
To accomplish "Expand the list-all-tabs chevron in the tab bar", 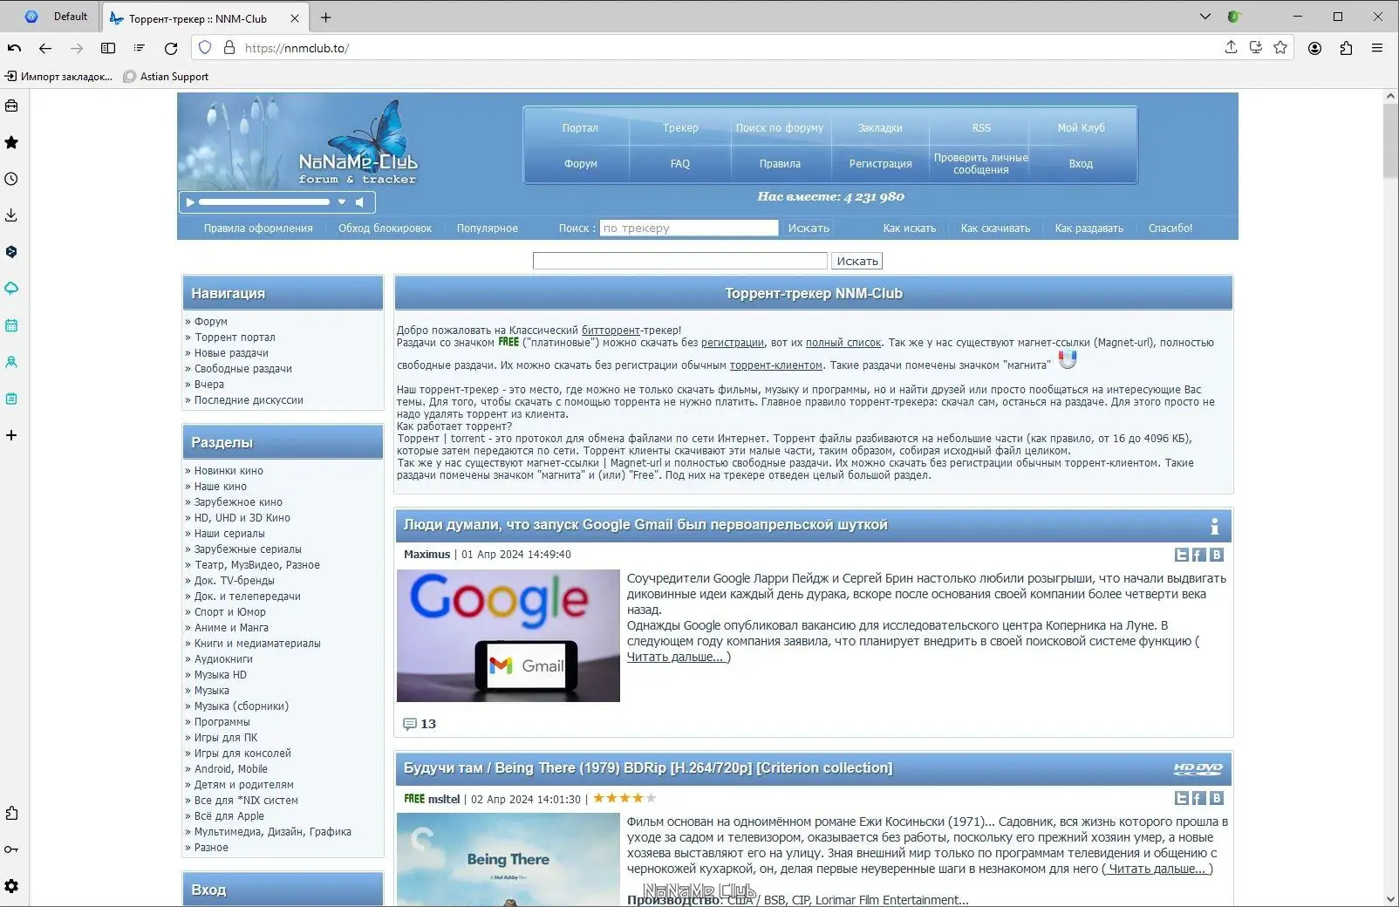I will click(1205, 17).
